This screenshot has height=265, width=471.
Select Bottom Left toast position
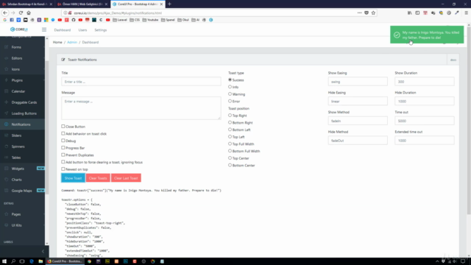point(230,130)
